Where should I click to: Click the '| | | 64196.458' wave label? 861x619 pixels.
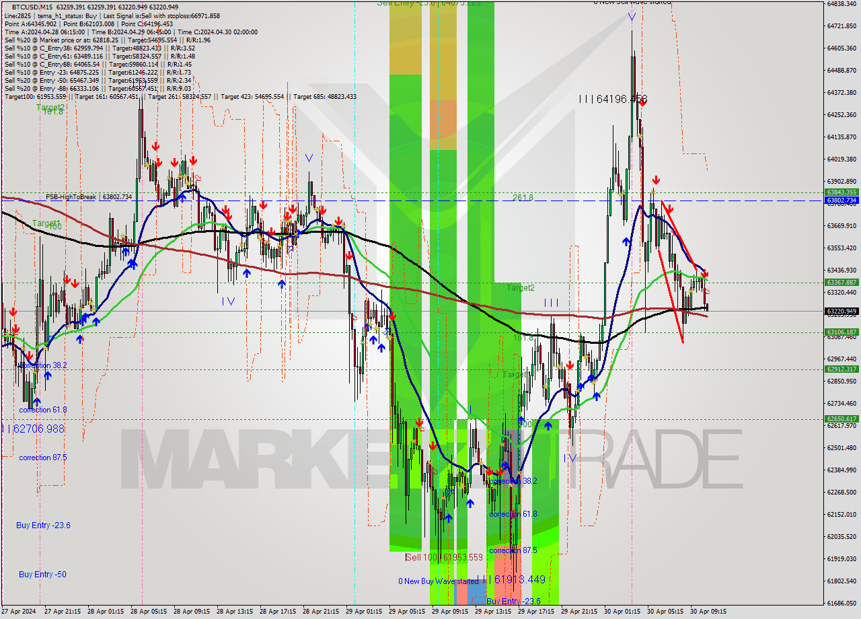613,99
